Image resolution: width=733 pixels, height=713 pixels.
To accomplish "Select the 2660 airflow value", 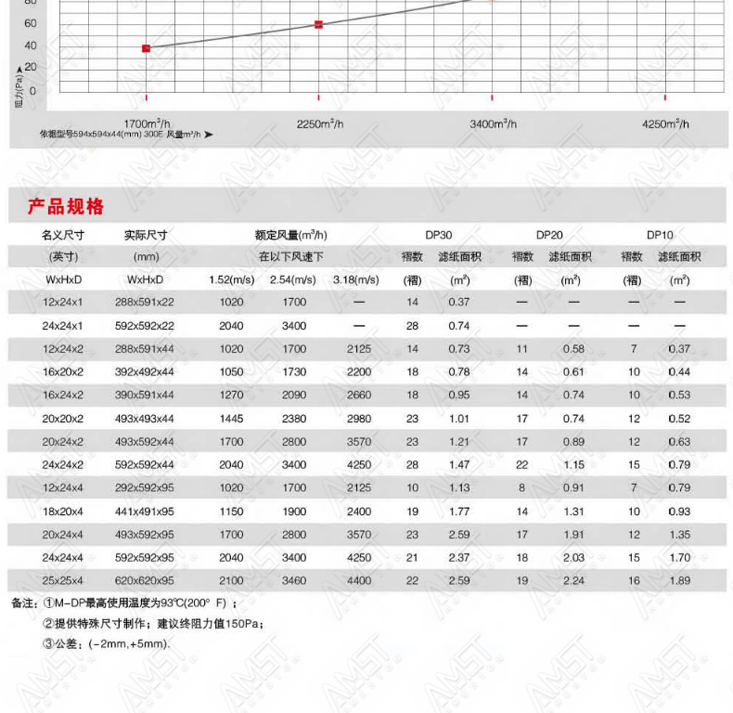I will point(359,395).
